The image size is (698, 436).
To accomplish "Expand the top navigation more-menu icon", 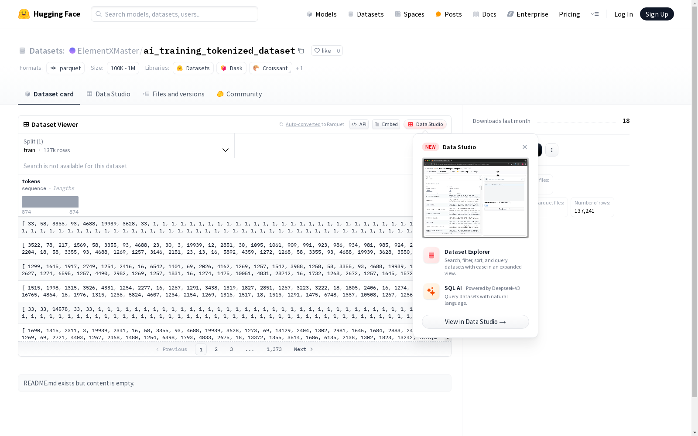I will (595, 14).
